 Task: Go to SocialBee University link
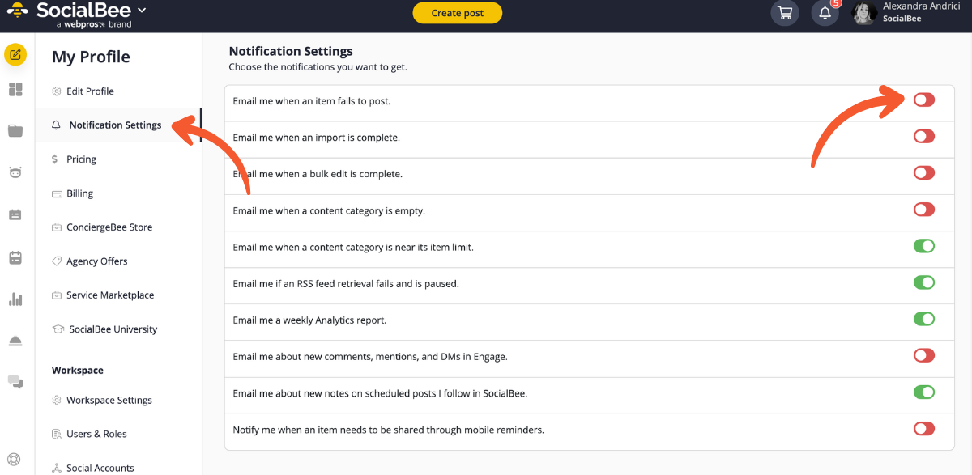pos(113,329)
